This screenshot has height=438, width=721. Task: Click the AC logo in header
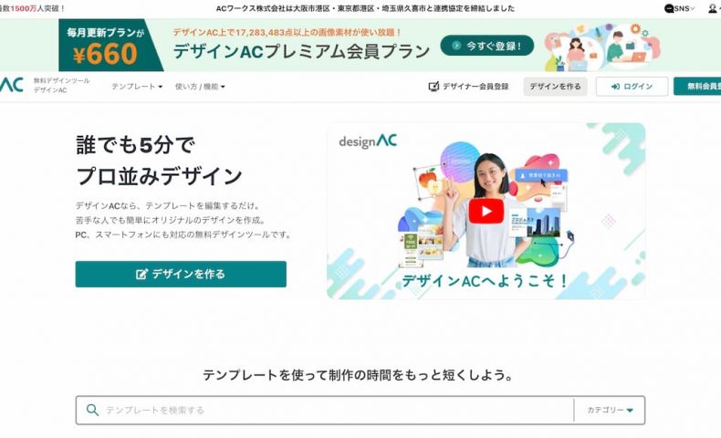click(12, 85)
